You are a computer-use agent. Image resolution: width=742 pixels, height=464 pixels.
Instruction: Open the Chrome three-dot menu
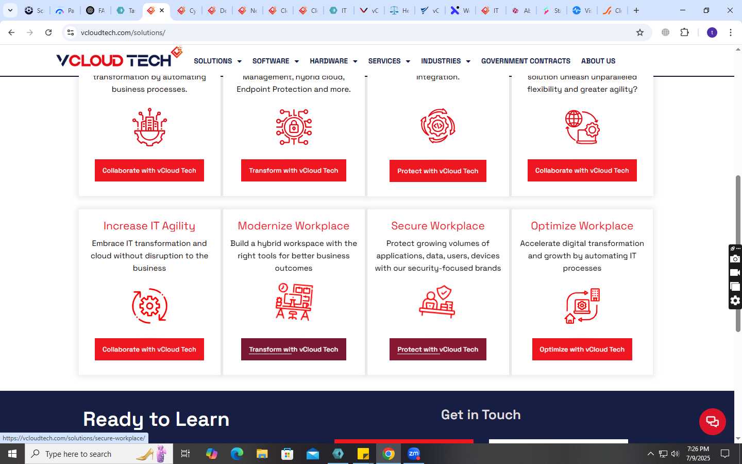(x=731, y=32)
